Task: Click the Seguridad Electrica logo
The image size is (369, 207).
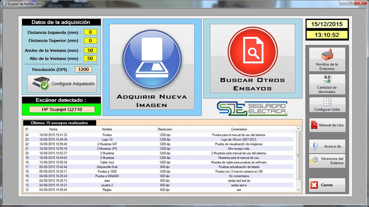Action: pos(252,108)
